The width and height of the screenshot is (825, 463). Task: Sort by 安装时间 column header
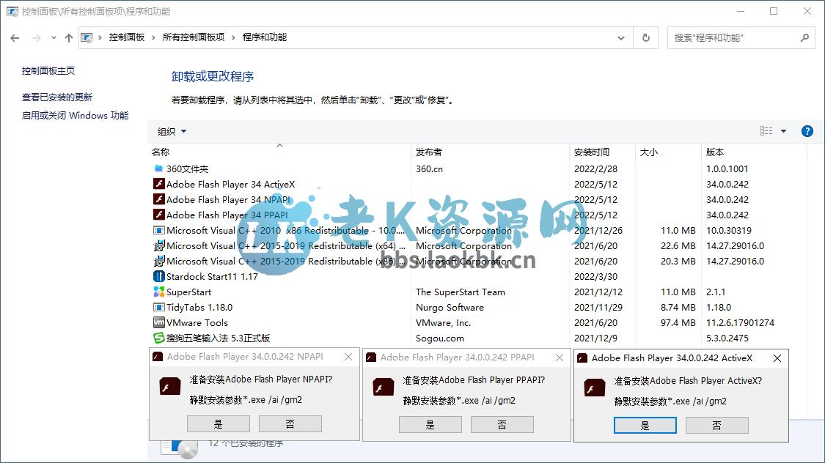tap(592, 152)
